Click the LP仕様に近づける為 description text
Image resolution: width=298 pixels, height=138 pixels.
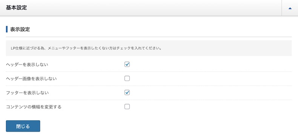tap(86, 48)
